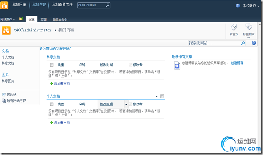Select the 浏览 ribbon tab
The width and height of the screenshot is (263, 155).
31,20
